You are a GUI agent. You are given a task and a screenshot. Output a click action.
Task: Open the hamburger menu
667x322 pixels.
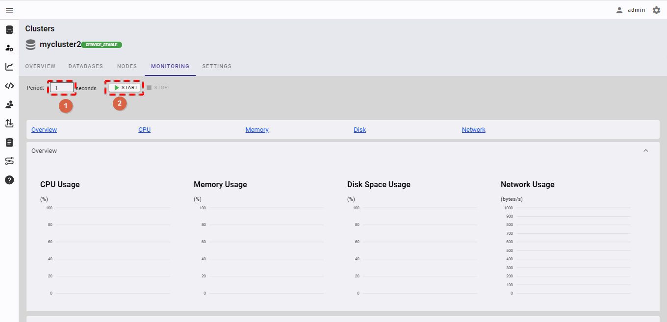9,10
